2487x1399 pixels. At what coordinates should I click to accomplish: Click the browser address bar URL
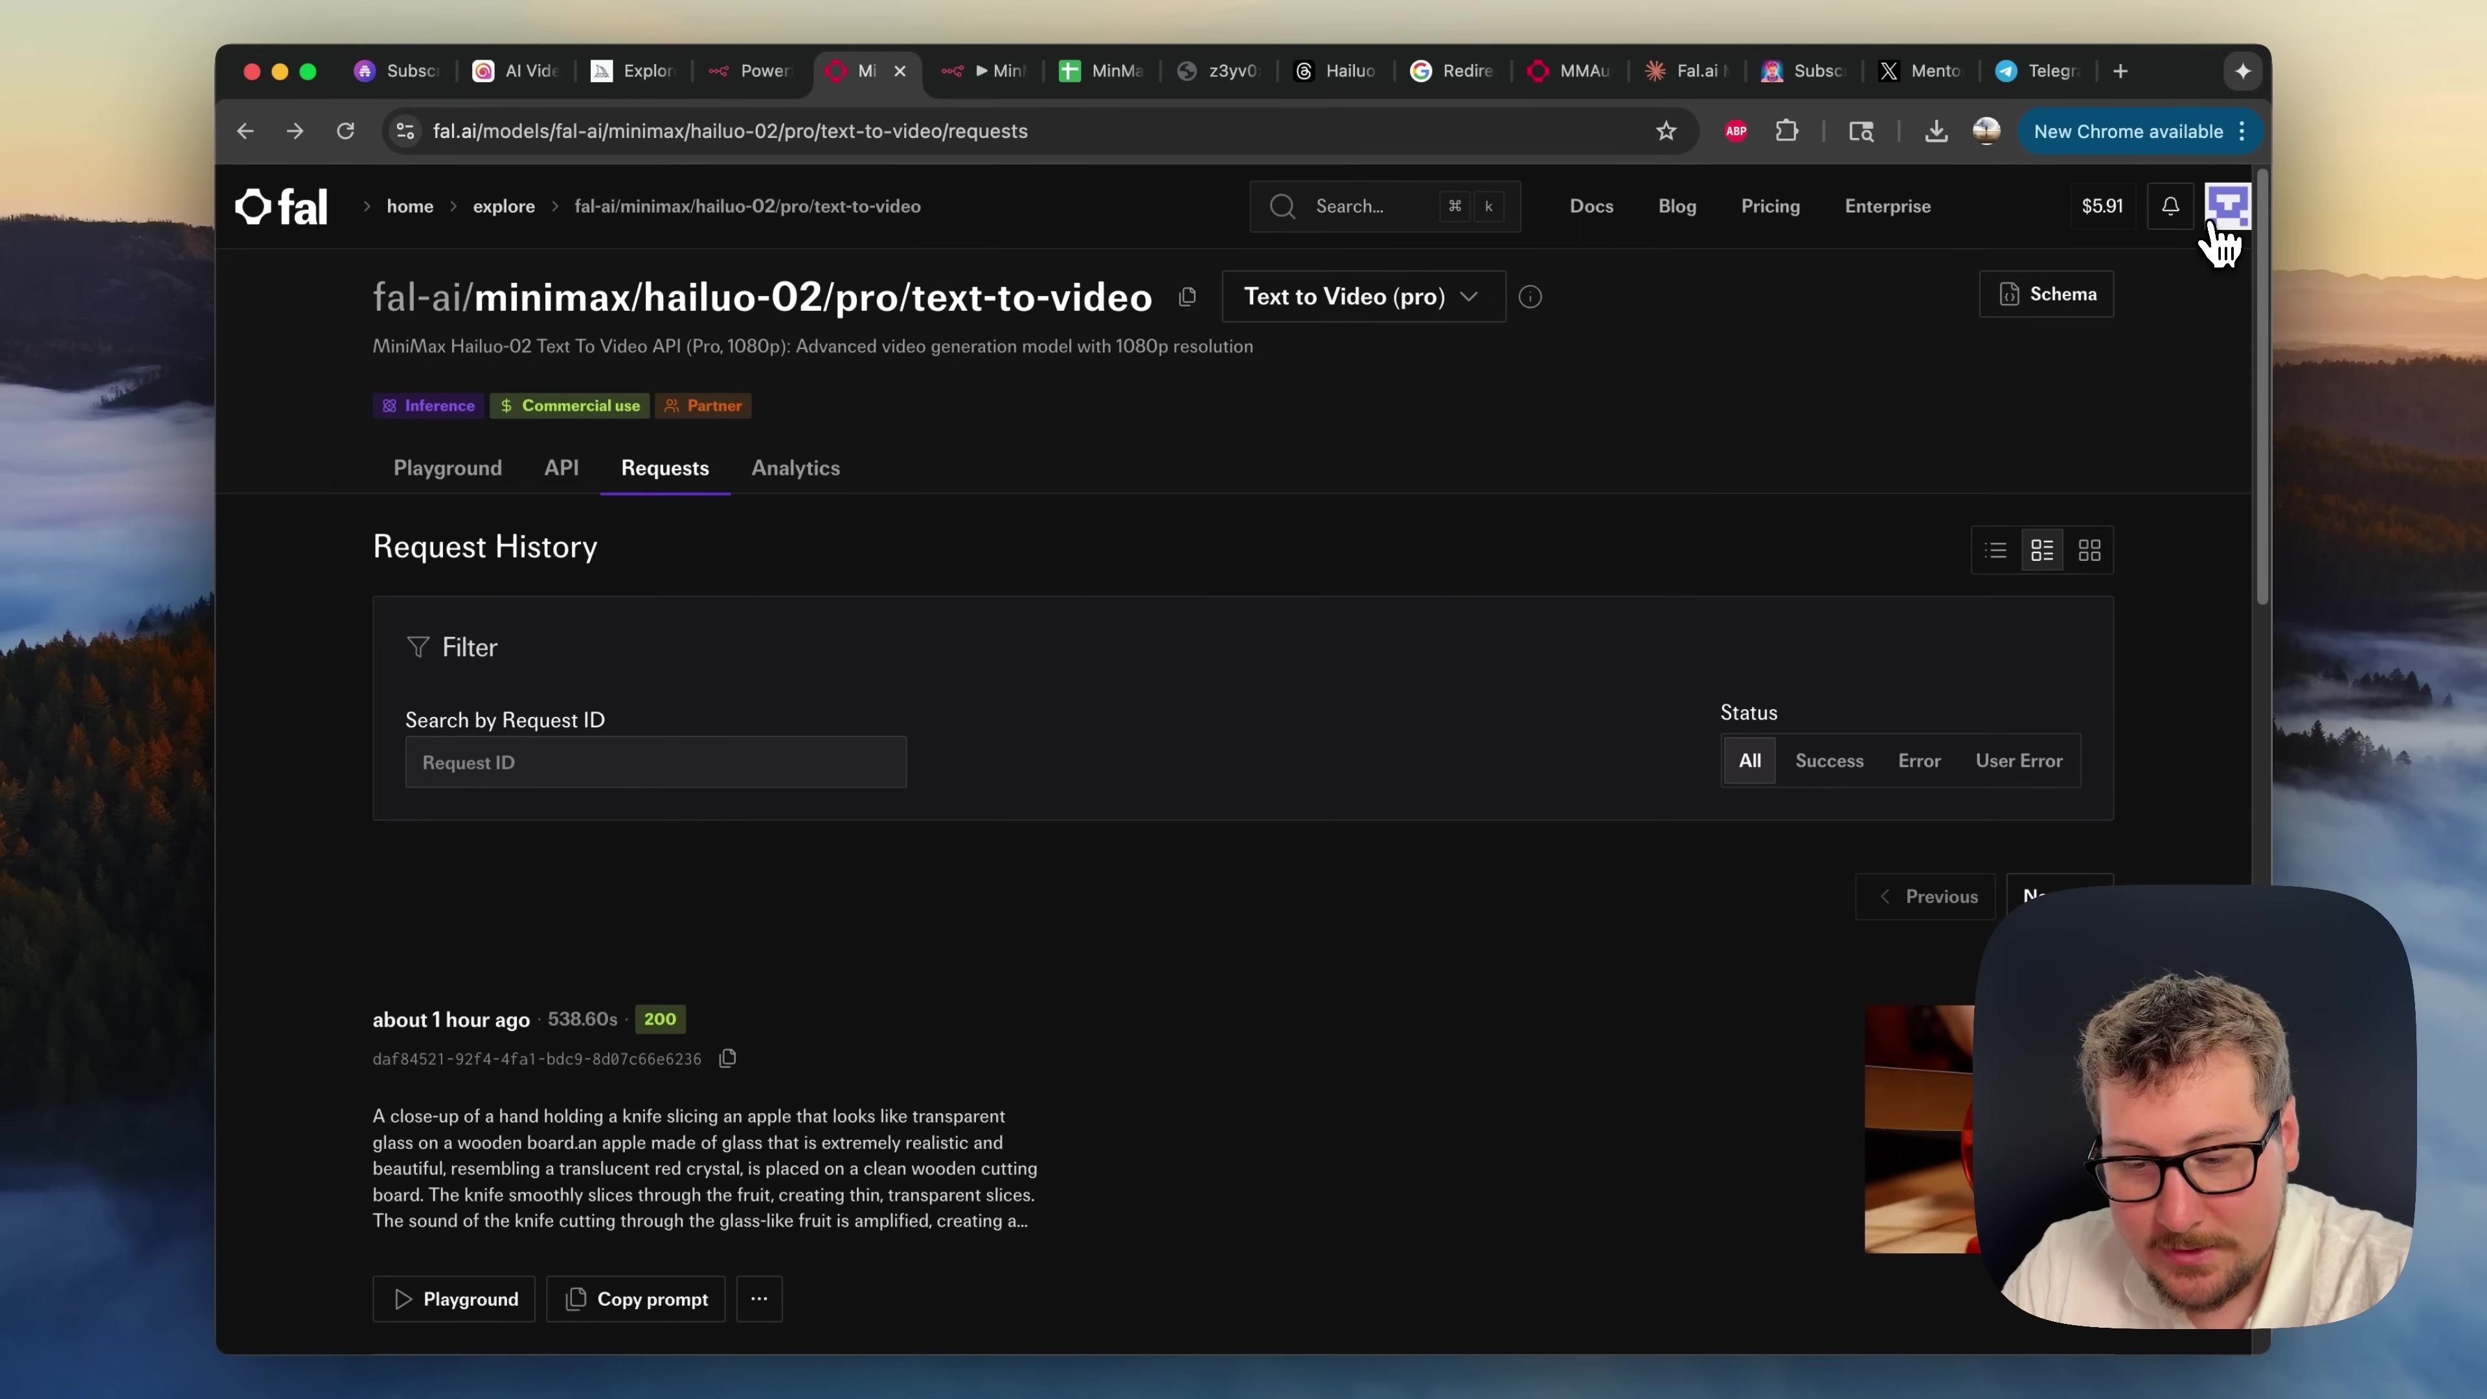tap(730, 131)
